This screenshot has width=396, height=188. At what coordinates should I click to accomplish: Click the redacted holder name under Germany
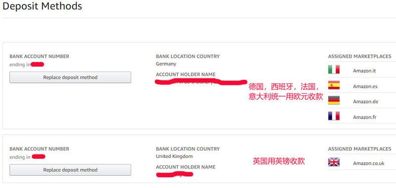tap(201, 82)
